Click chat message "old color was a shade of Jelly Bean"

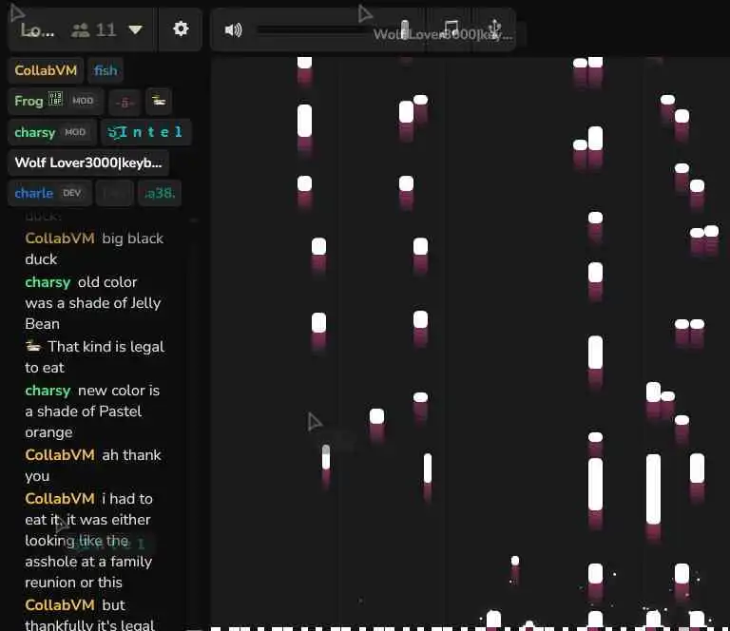point(93,303)
